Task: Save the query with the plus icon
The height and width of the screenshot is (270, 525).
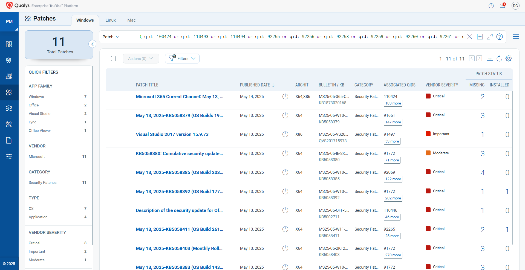Action: click(480, 37)
